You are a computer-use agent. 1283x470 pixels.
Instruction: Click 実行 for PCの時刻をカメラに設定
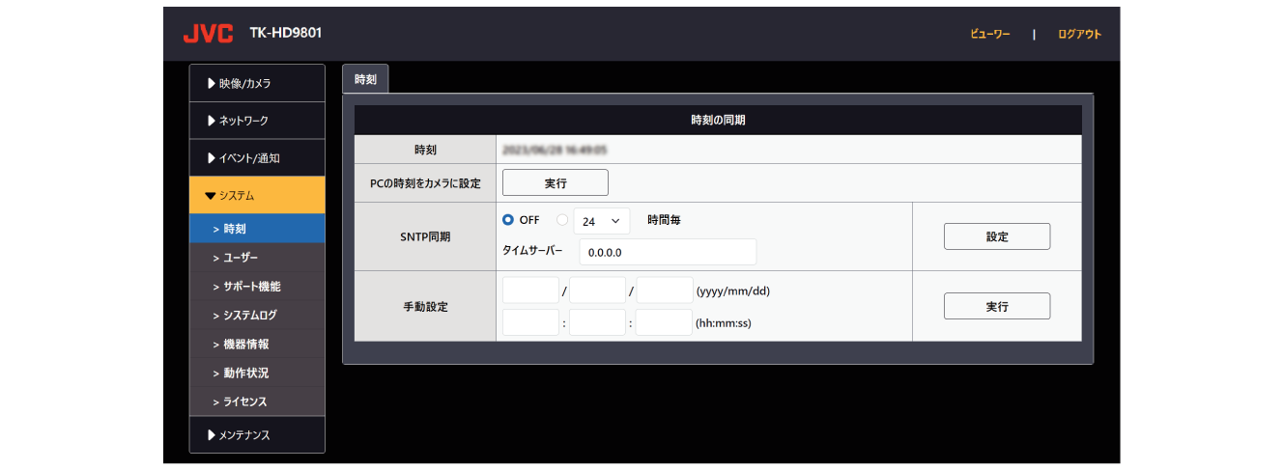(x=556, y=182)
